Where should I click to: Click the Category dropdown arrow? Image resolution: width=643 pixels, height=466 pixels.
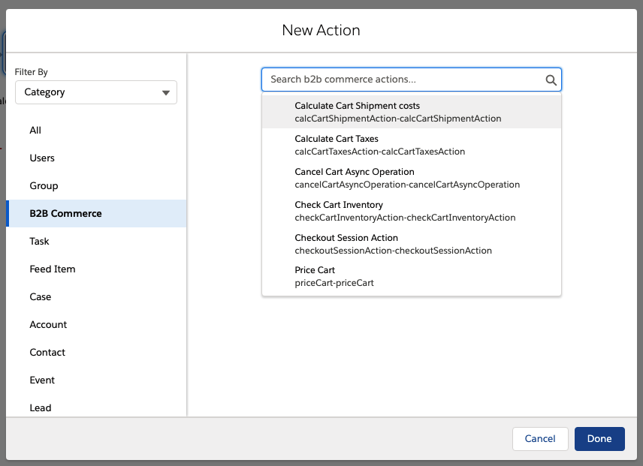point(166,93)
